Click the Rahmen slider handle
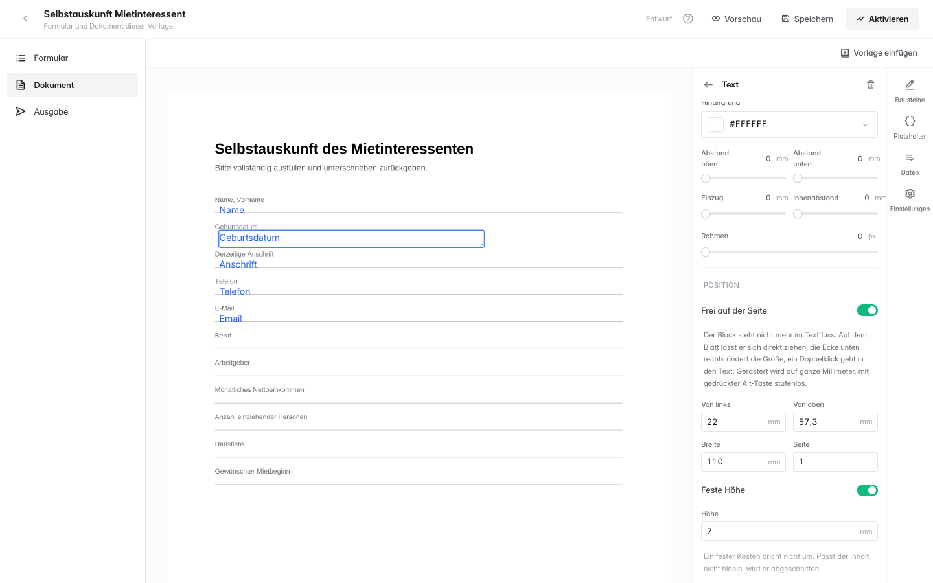This screenshot has width=933, height=583. [706, 252]
